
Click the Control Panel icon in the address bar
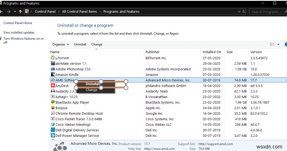click(27, 12)
